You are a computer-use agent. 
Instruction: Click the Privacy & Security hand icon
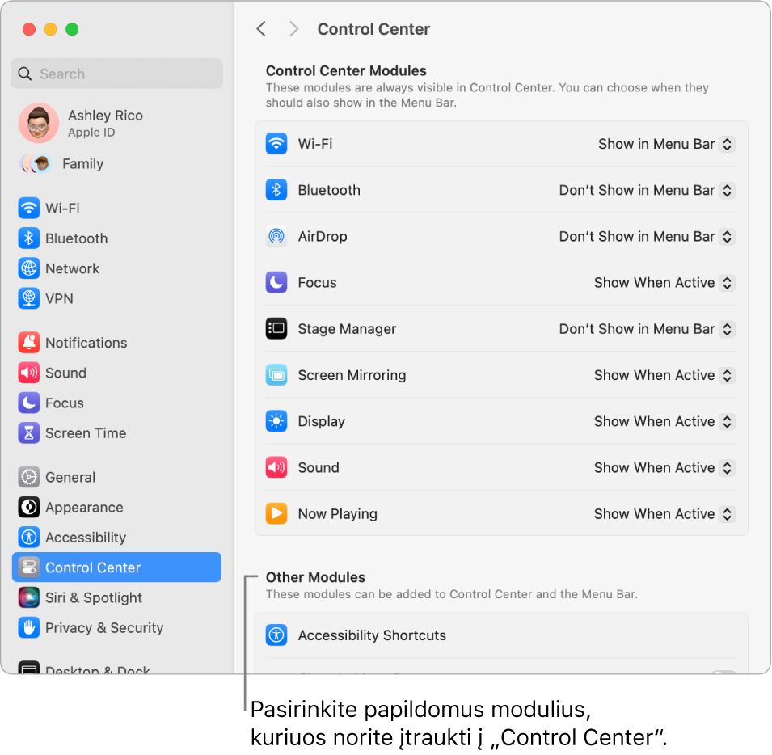coord(28,627)
